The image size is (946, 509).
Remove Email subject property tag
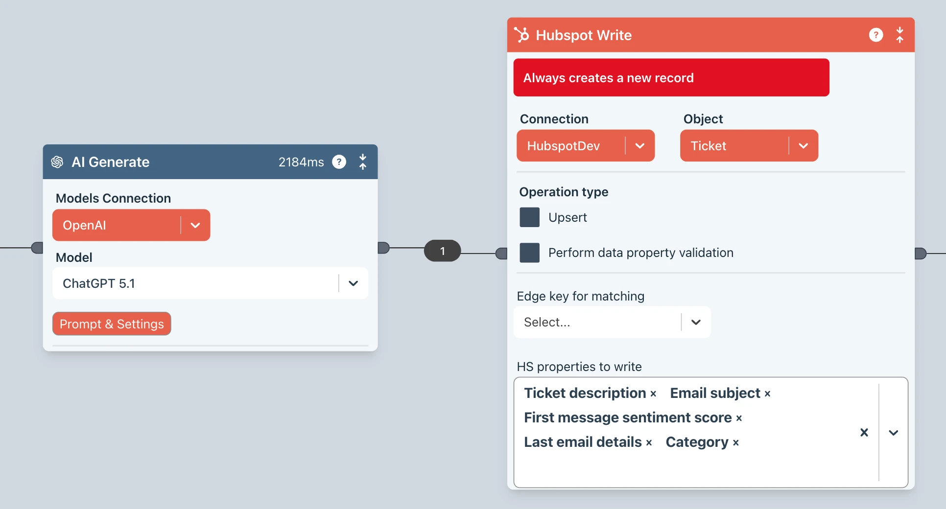click(x=767, y=394)
